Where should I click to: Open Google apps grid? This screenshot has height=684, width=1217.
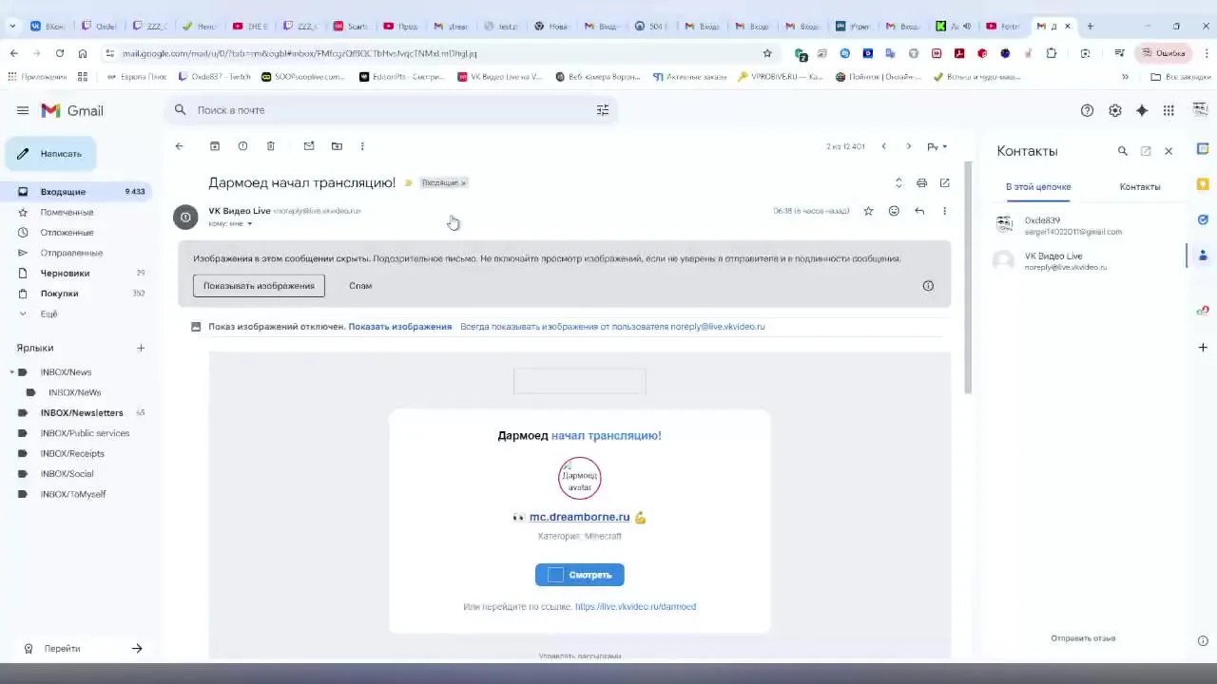click(x=1169, y=110)
